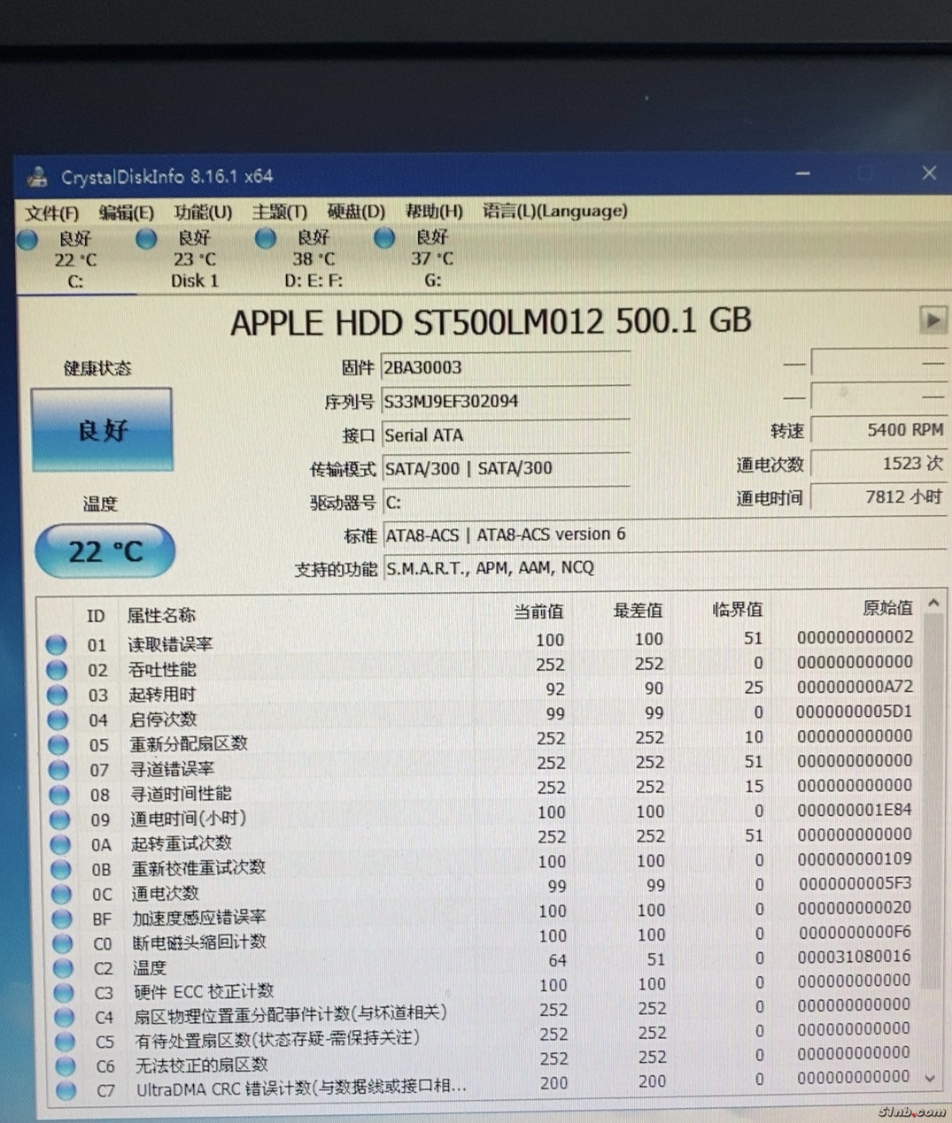
Task: Select the D: E: F: disk tab
Action: [313, 259]
